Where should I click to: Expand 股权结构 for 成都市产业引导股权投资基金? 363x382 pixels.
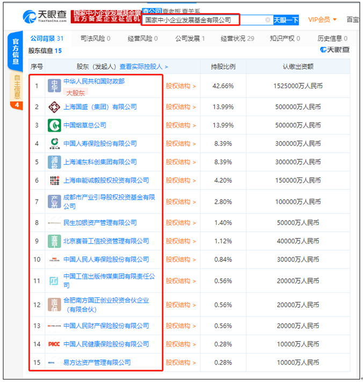click(180, 202)
